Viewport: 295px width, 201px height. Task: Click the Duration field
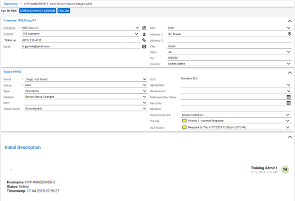tap(236, 109)
